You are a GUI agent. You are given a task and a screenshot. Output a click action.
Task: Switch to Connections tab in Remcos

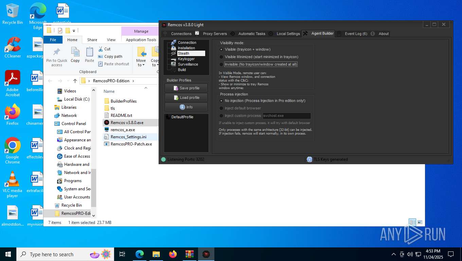178,34
